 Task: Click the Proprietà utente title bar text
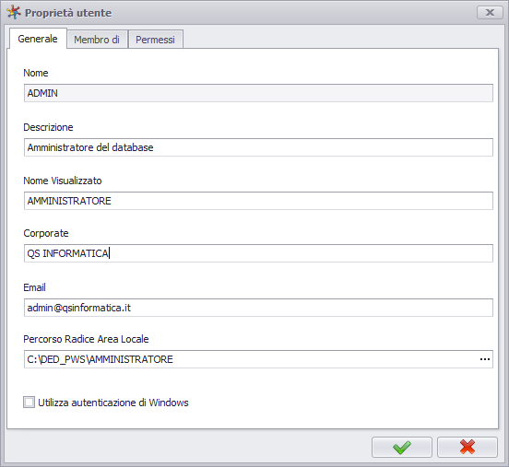pos(68,13)
